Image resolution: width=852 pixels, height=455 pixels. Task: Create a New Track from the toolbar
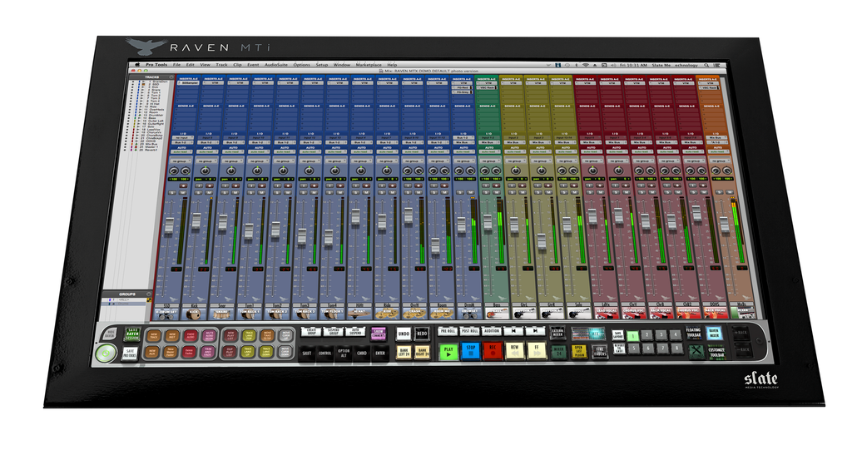154,335
